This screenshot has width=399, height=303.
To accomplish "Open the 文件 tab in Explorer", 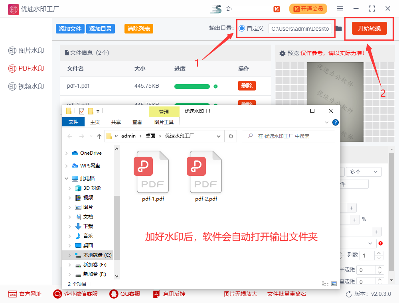I will point(73,122).
